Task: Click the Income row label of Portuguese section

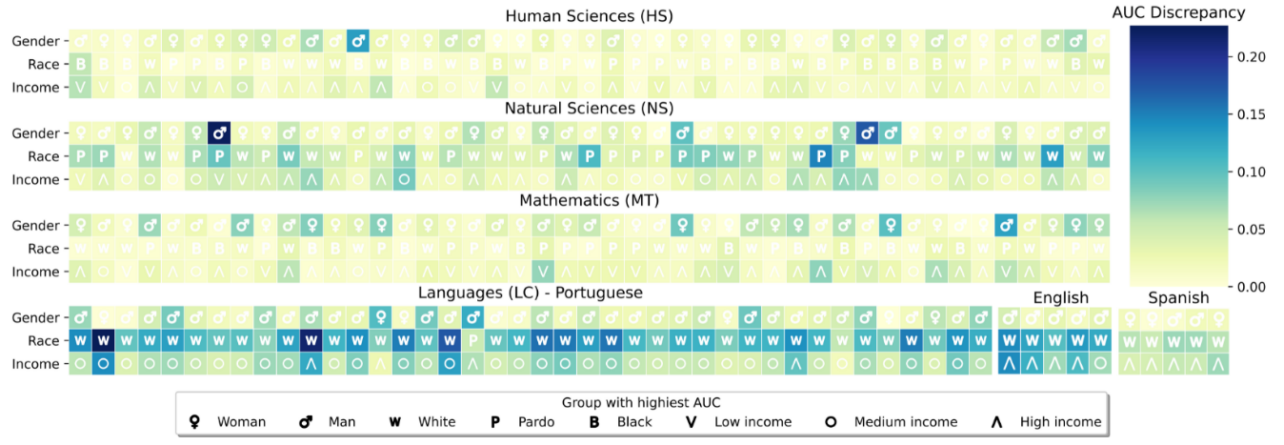Action: tap(35, 364)
